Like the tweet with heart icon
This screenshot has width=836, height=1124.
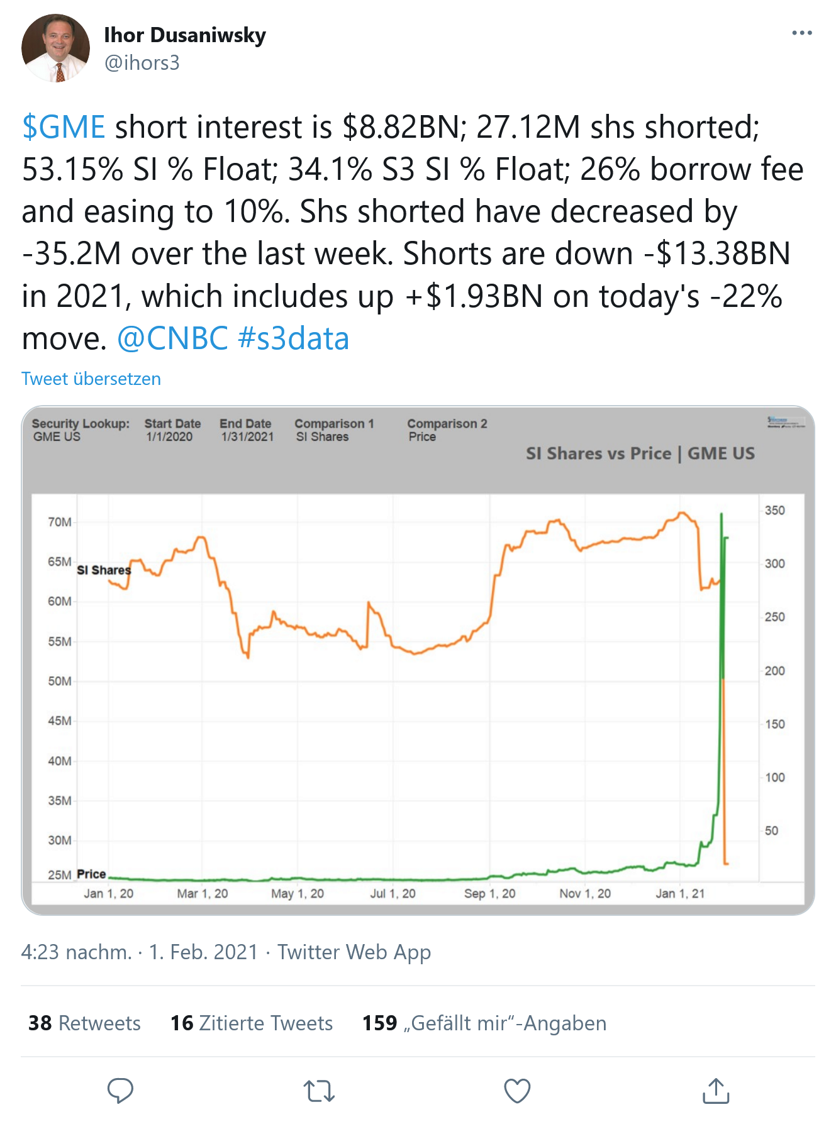point(517,1091)
